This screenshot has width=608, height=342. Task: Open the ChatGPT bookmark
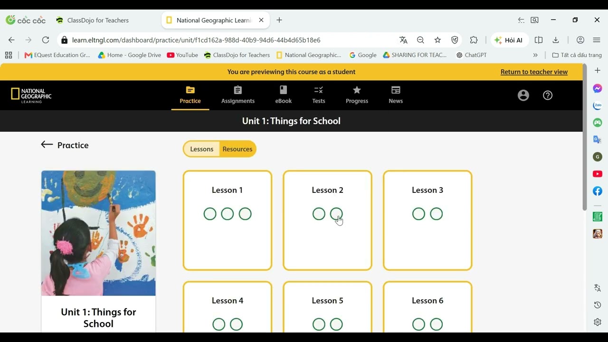[x=471, y=55]
